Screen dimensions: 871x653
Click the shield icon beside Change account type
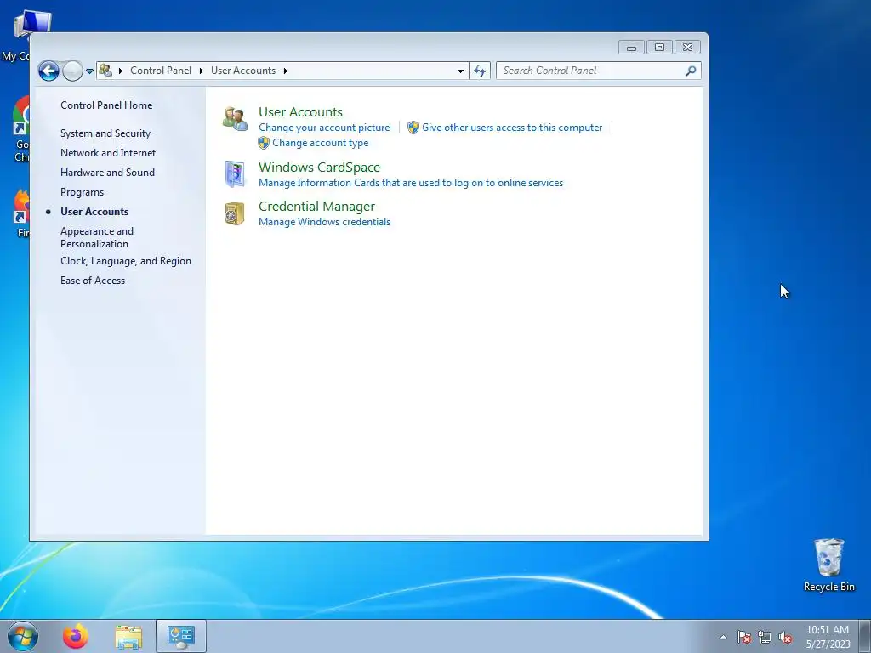(264, 143)
